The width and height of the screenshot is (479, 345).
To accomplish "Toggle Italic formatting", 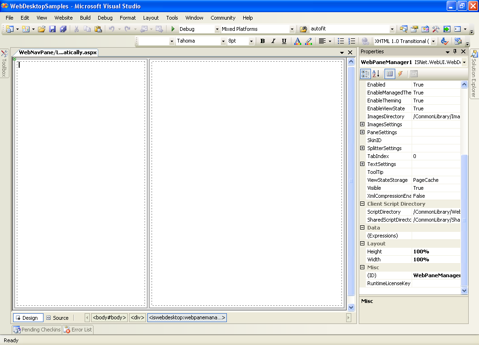I will (273, 41).
